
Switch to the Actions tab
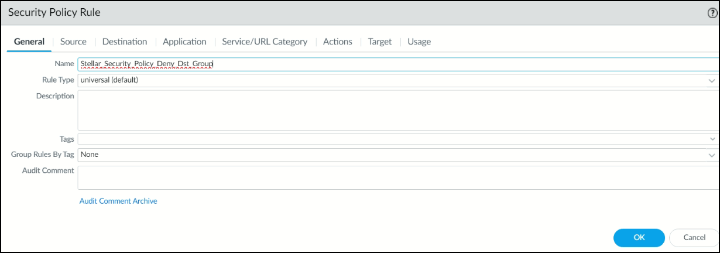[x=338, y=42]
